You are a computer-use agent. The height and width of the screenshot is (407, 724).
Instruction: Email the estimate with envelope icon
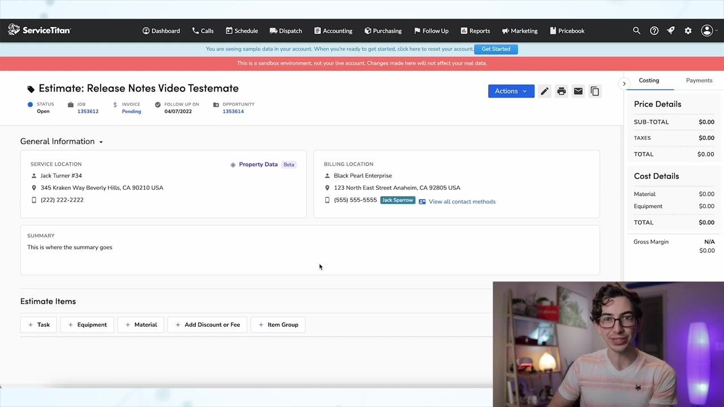pos(578,91)
